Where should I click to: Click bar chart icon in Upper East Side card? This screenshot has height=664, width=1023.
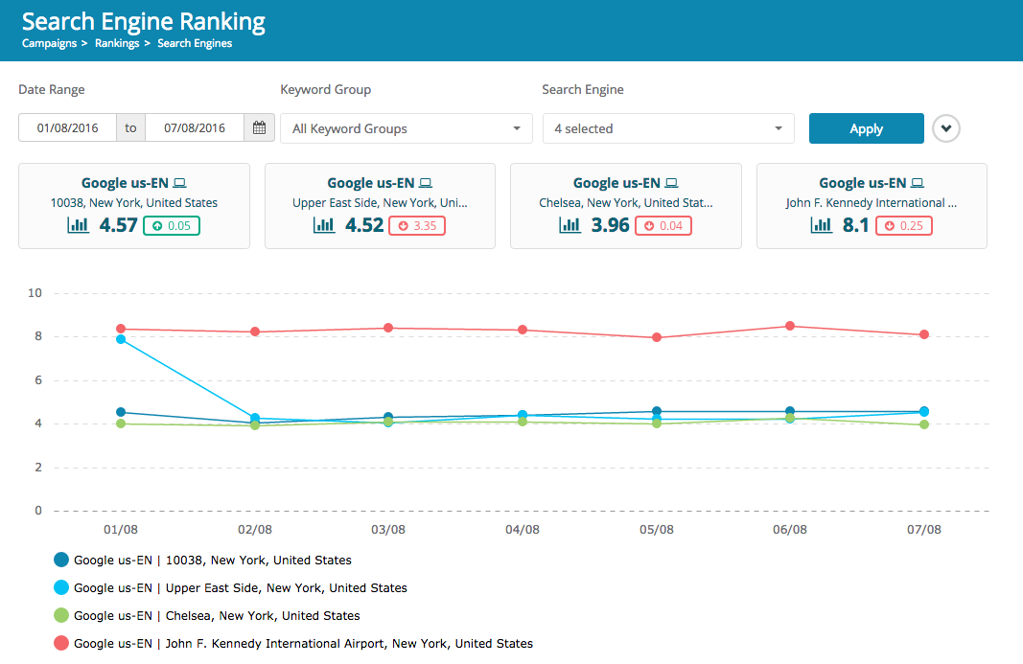coord(324,225)
